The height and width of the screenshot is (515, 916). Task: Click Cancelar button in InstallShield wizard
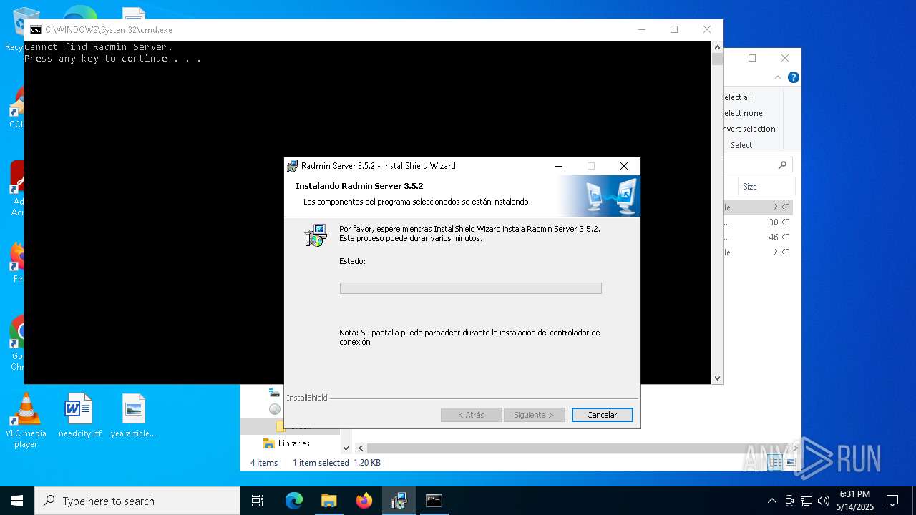tap(602, 415)
